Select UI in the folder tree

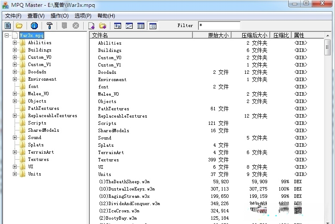point(31,166)
